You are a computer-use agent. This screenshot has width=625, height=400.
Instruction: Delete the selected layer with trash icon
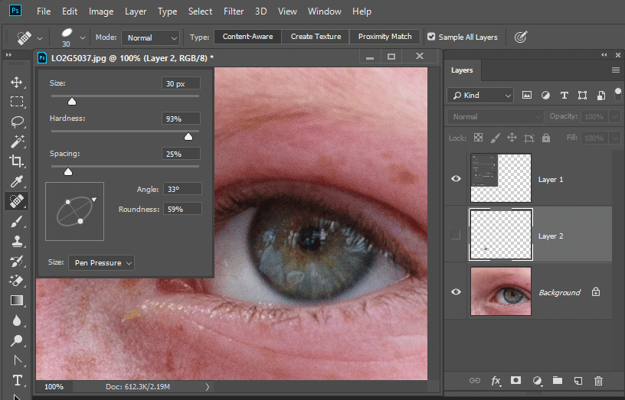click(598, 381)
